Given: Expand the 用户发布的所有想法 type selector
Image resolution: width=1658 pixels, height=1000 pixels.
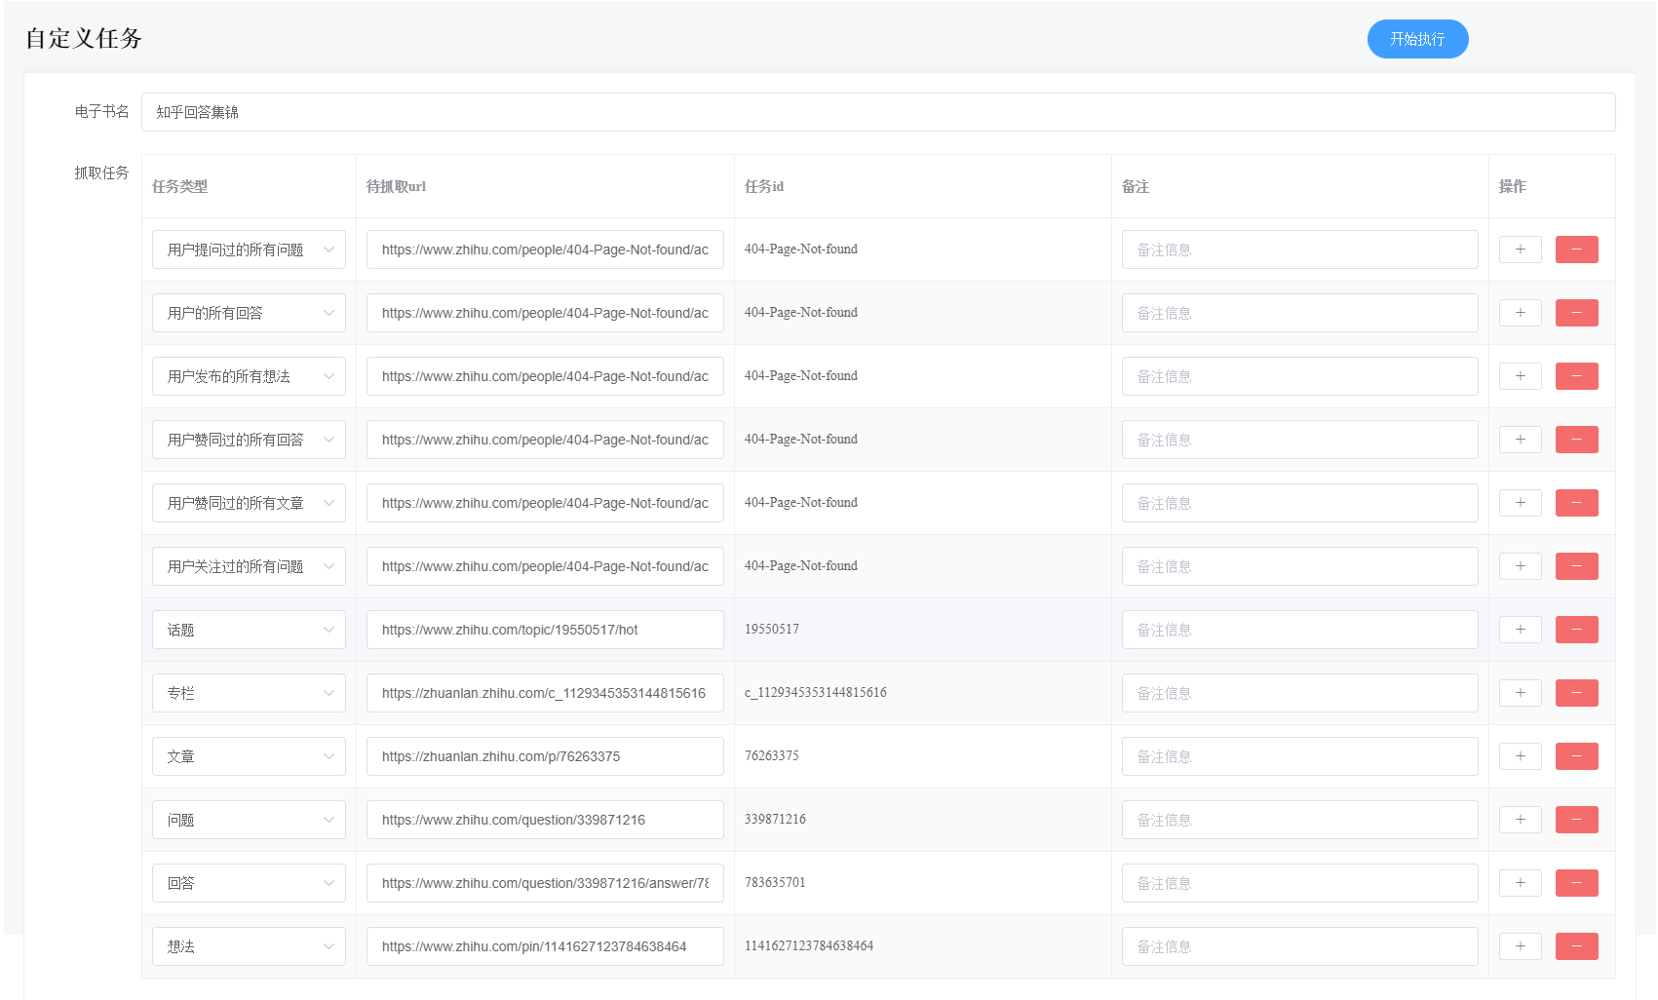Looking at the screenshot, I should (249, 376).
